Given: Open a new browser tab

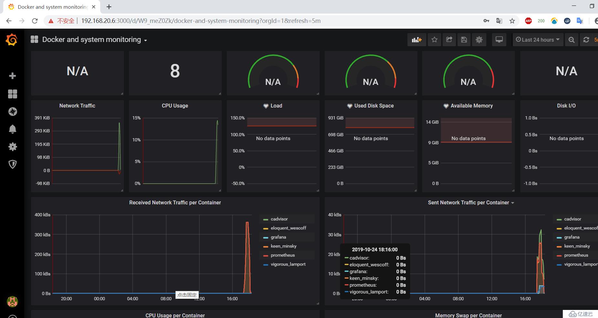Looking at the screenshot, I should [x=109, y=7].
